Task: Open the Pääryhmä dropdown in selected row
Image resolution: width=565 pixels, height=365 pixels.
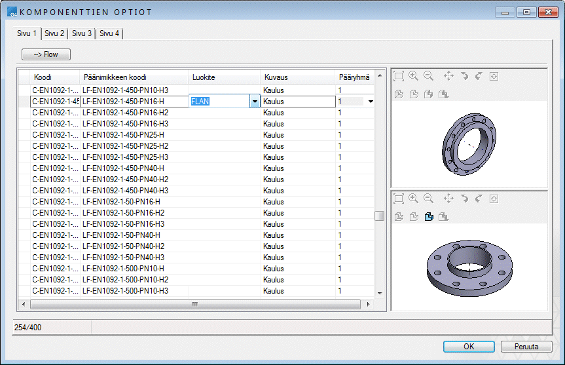Action: 371,102
